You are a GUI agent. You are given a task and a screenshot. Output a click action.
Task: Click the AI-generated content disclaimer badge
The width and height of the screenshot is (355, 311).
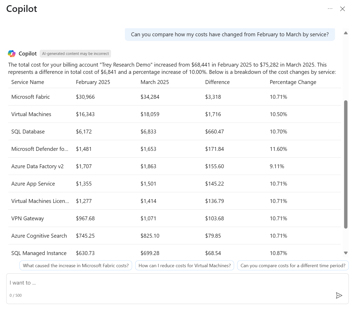pyautogui.click(x=75, y=54)
